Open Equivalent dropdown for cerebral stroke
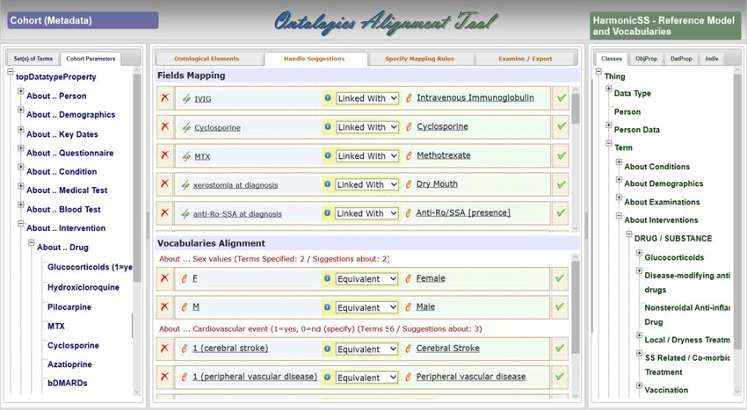Viewport: 747px width, 410px height. tap(366, 349)
